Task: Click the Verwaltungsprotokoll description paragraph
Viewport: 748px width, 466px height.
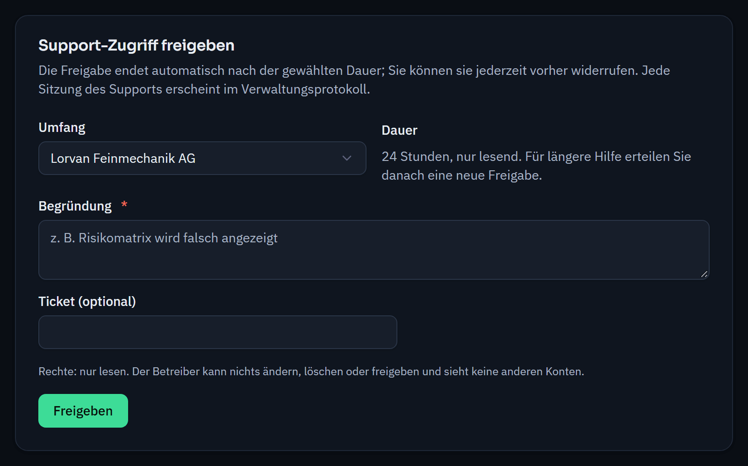Action: [x=354, y=80]
